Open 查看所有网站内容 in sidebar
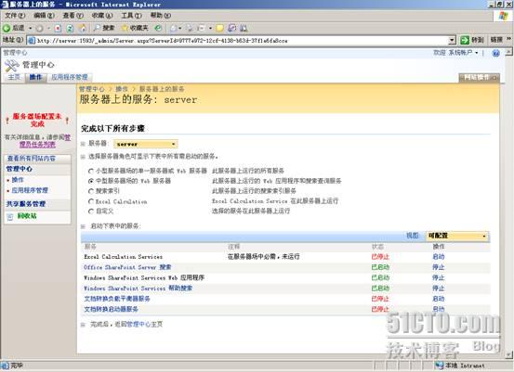 coord(32,159)
